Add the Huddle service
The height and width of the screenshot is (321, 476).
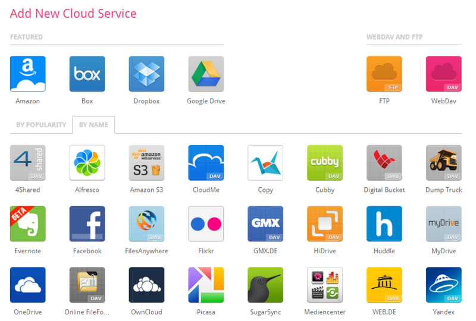coord(384,224)
